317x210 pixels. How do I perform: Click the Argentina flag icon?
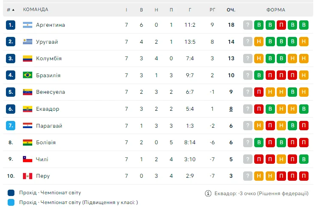28,25
